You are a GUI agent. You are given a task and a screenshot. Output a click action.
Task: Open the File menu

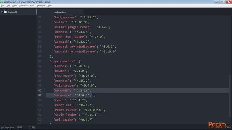tap(3, 6)
